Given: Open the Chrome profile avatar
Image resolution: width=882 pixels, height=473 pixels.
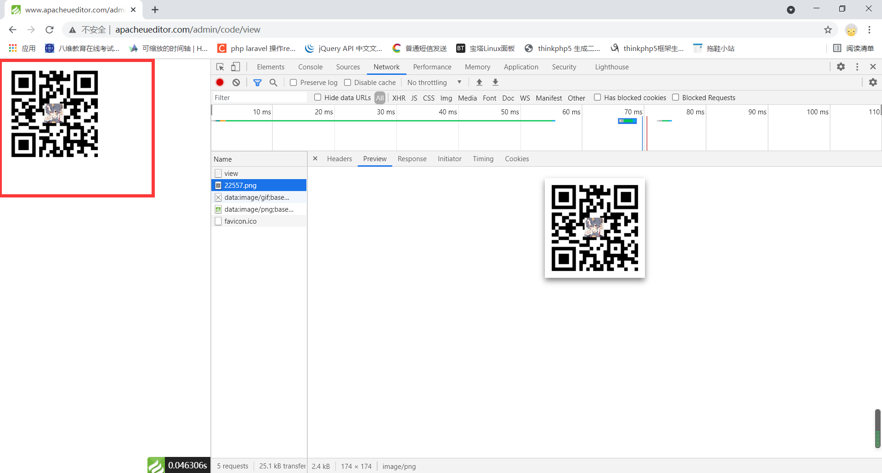Looking at the screenshot, I should coord(851,30).
